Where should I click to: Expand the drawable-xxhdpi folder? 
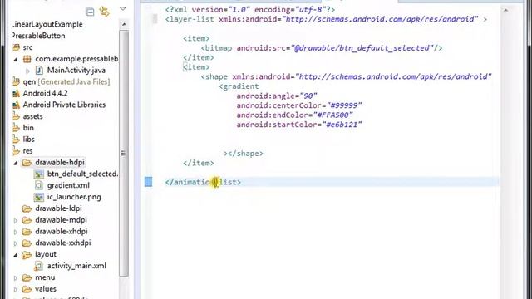pos(16,243)
